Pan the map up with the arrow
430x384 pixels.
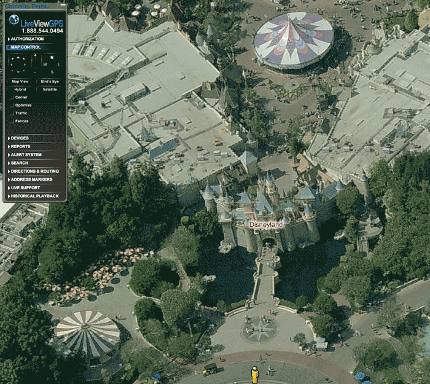pyautogui.click(x=18, y=57)
